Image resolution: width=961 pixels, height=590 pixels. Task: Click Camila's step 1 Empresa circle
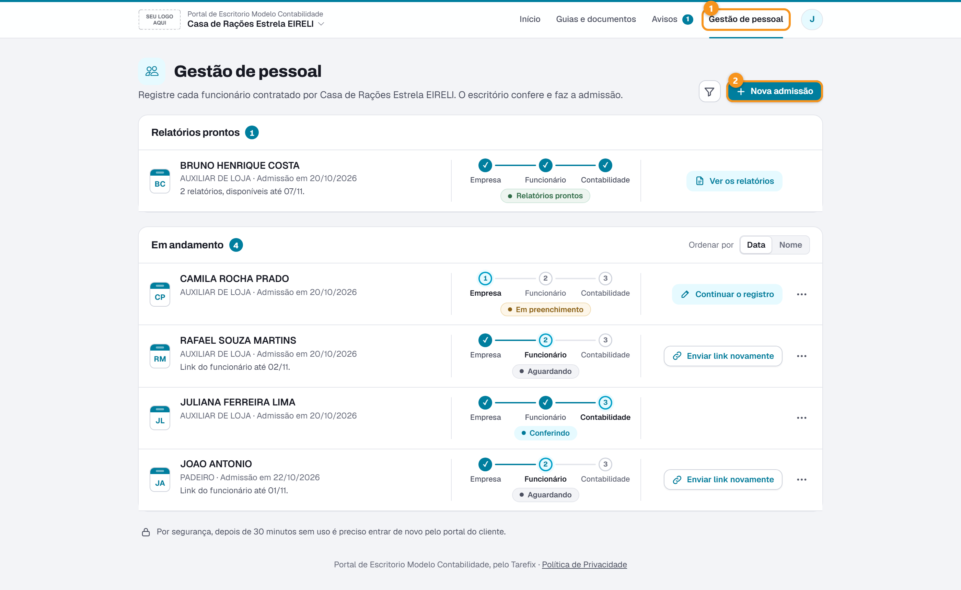coord(485,278)
